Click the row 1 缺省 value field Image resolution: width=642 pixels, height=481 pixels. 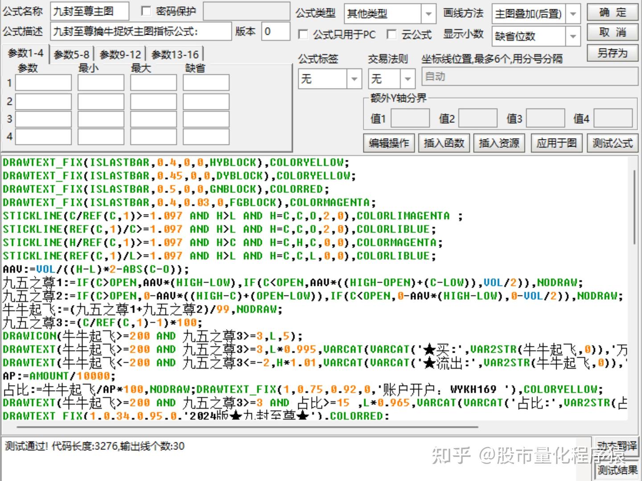(206, 83)
